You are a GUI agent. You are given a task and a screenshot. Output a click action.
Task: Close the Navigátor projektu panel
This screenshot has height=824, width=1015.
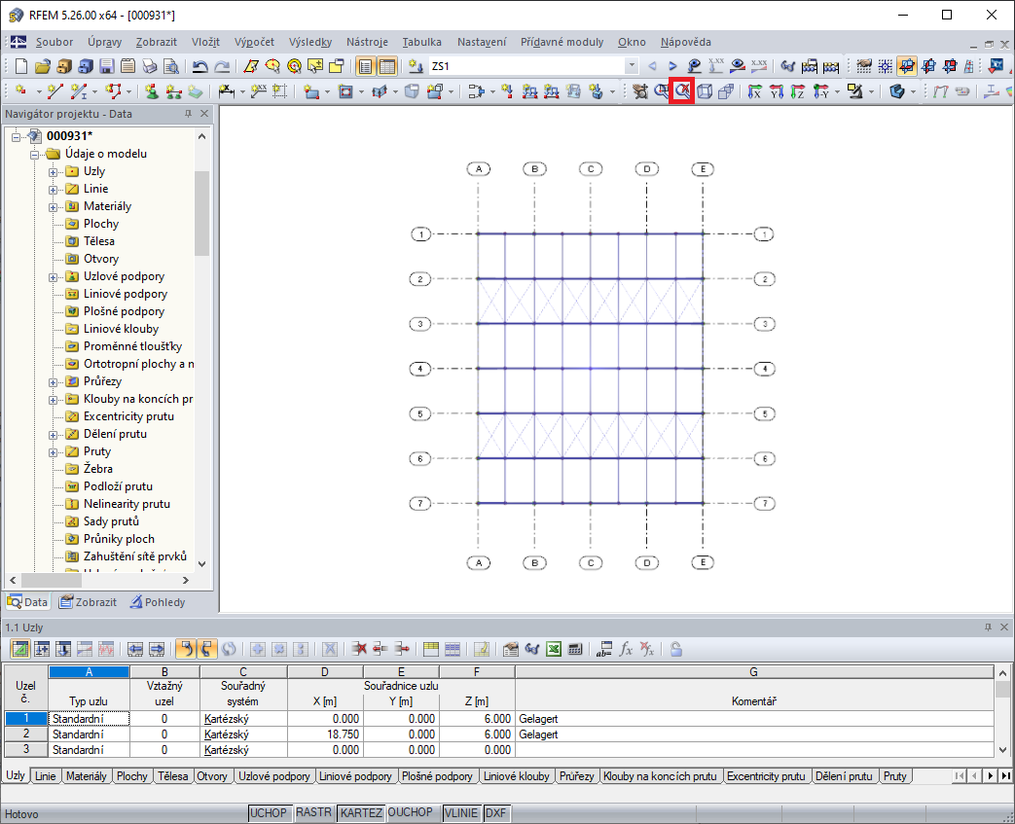tap(204, 114)
